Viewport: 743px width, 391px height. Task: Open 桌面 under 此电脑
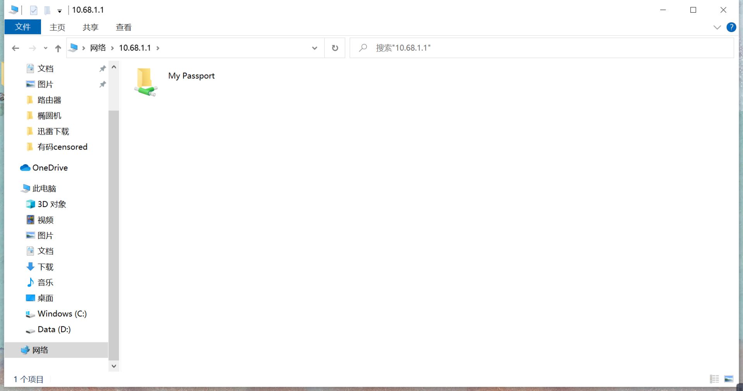(46, 298)
